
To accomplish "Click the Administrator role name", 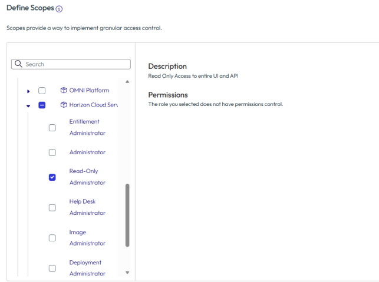I will pyautogui.click(x=87, y=152).
